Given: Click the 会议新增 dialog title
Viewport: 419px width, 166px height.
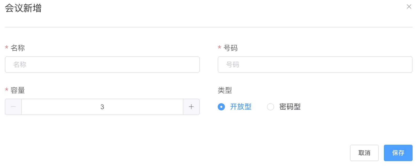Looking at the screenshot, I should pos(22,8).
